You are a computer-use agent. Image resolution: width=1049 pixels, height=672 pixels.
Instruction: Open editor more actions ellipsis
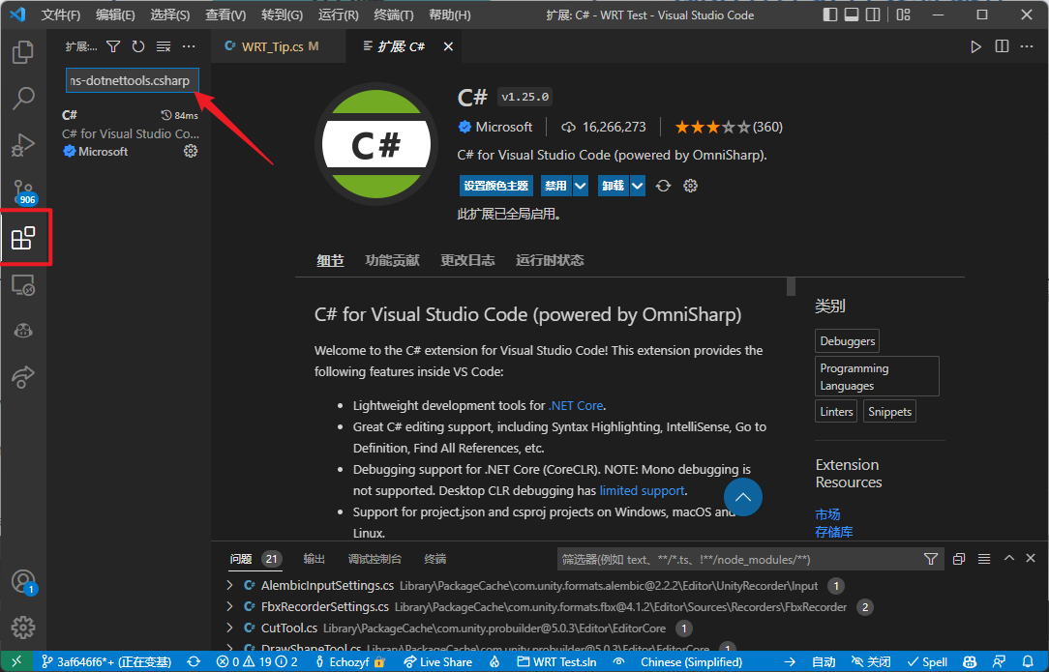(x=1027, y=46)
